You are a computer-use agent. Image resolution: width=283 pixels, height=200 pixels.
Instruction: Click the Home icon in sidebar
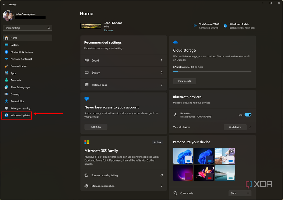pos(7,38)
